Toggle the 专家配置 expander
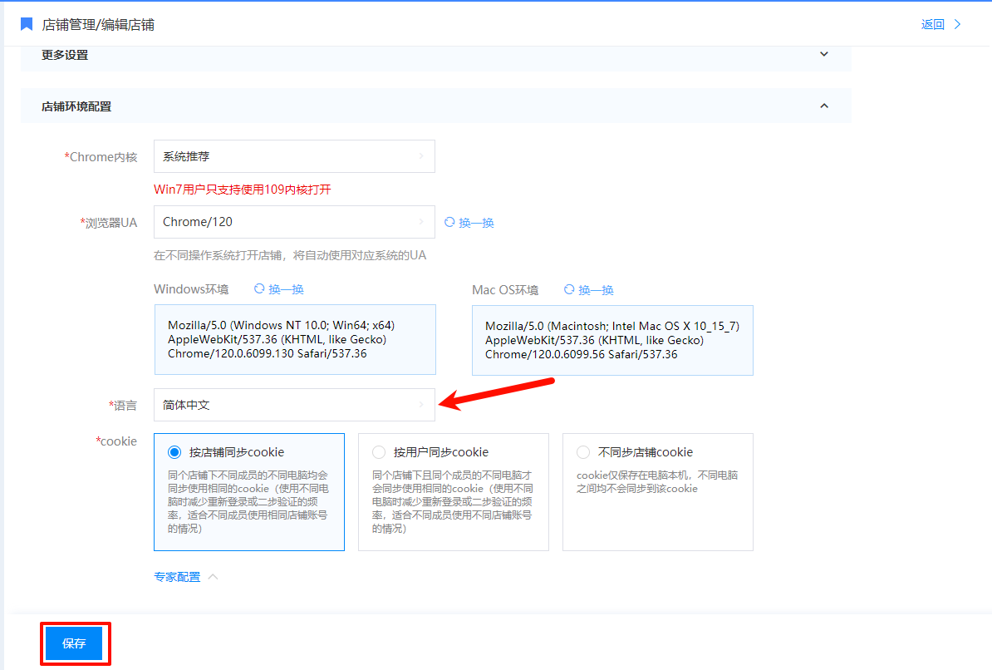 pyautogui.click(x=185, y=577)
